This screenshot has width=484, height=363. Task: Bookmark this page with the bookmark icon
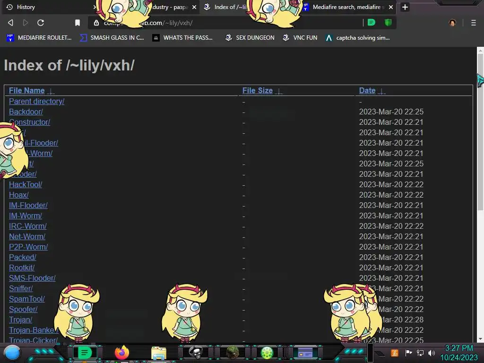78,23
